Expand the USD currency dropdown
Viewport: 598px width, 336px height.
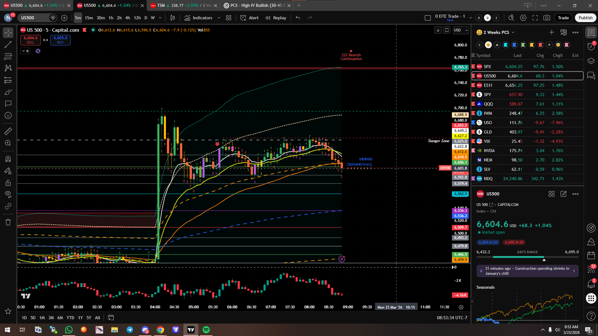[x=461, y=30]
